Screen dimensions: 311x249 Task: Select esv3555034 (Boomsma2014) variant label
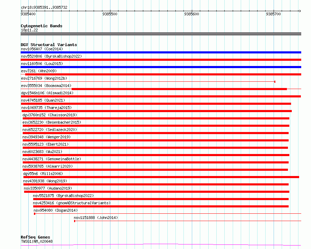pos(46,86)
